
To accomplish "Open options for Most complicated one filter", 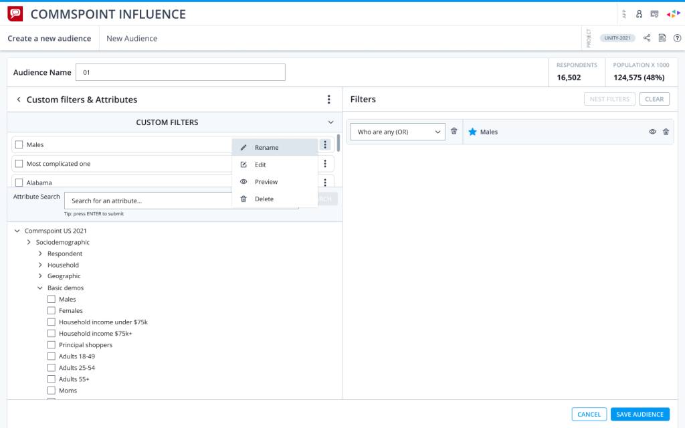I will point(325,164).
